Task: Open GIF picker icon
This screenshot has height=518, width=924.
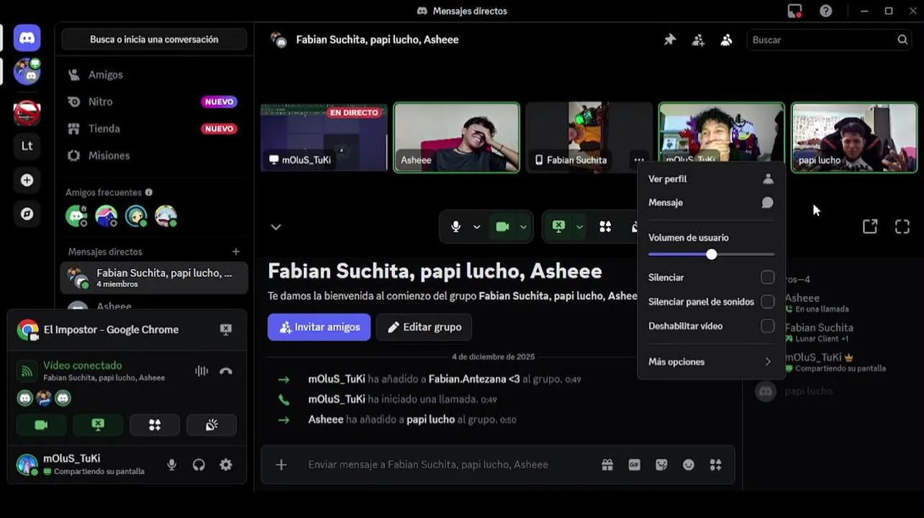Action: (634, 465)
